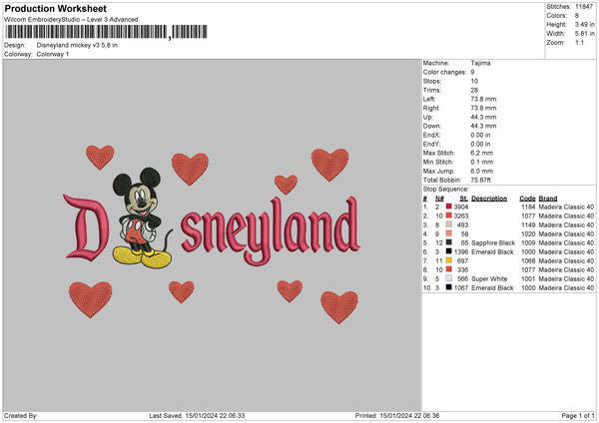This screenshot has width=599, height=423.
Task: Click the Last Saved timestamp 15/01/2024 22.06.33
Action: (215, 415)
